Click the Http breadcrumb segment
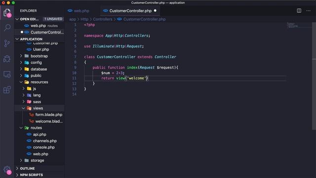This screenshot has height=178, width=316. coord(84,19)
